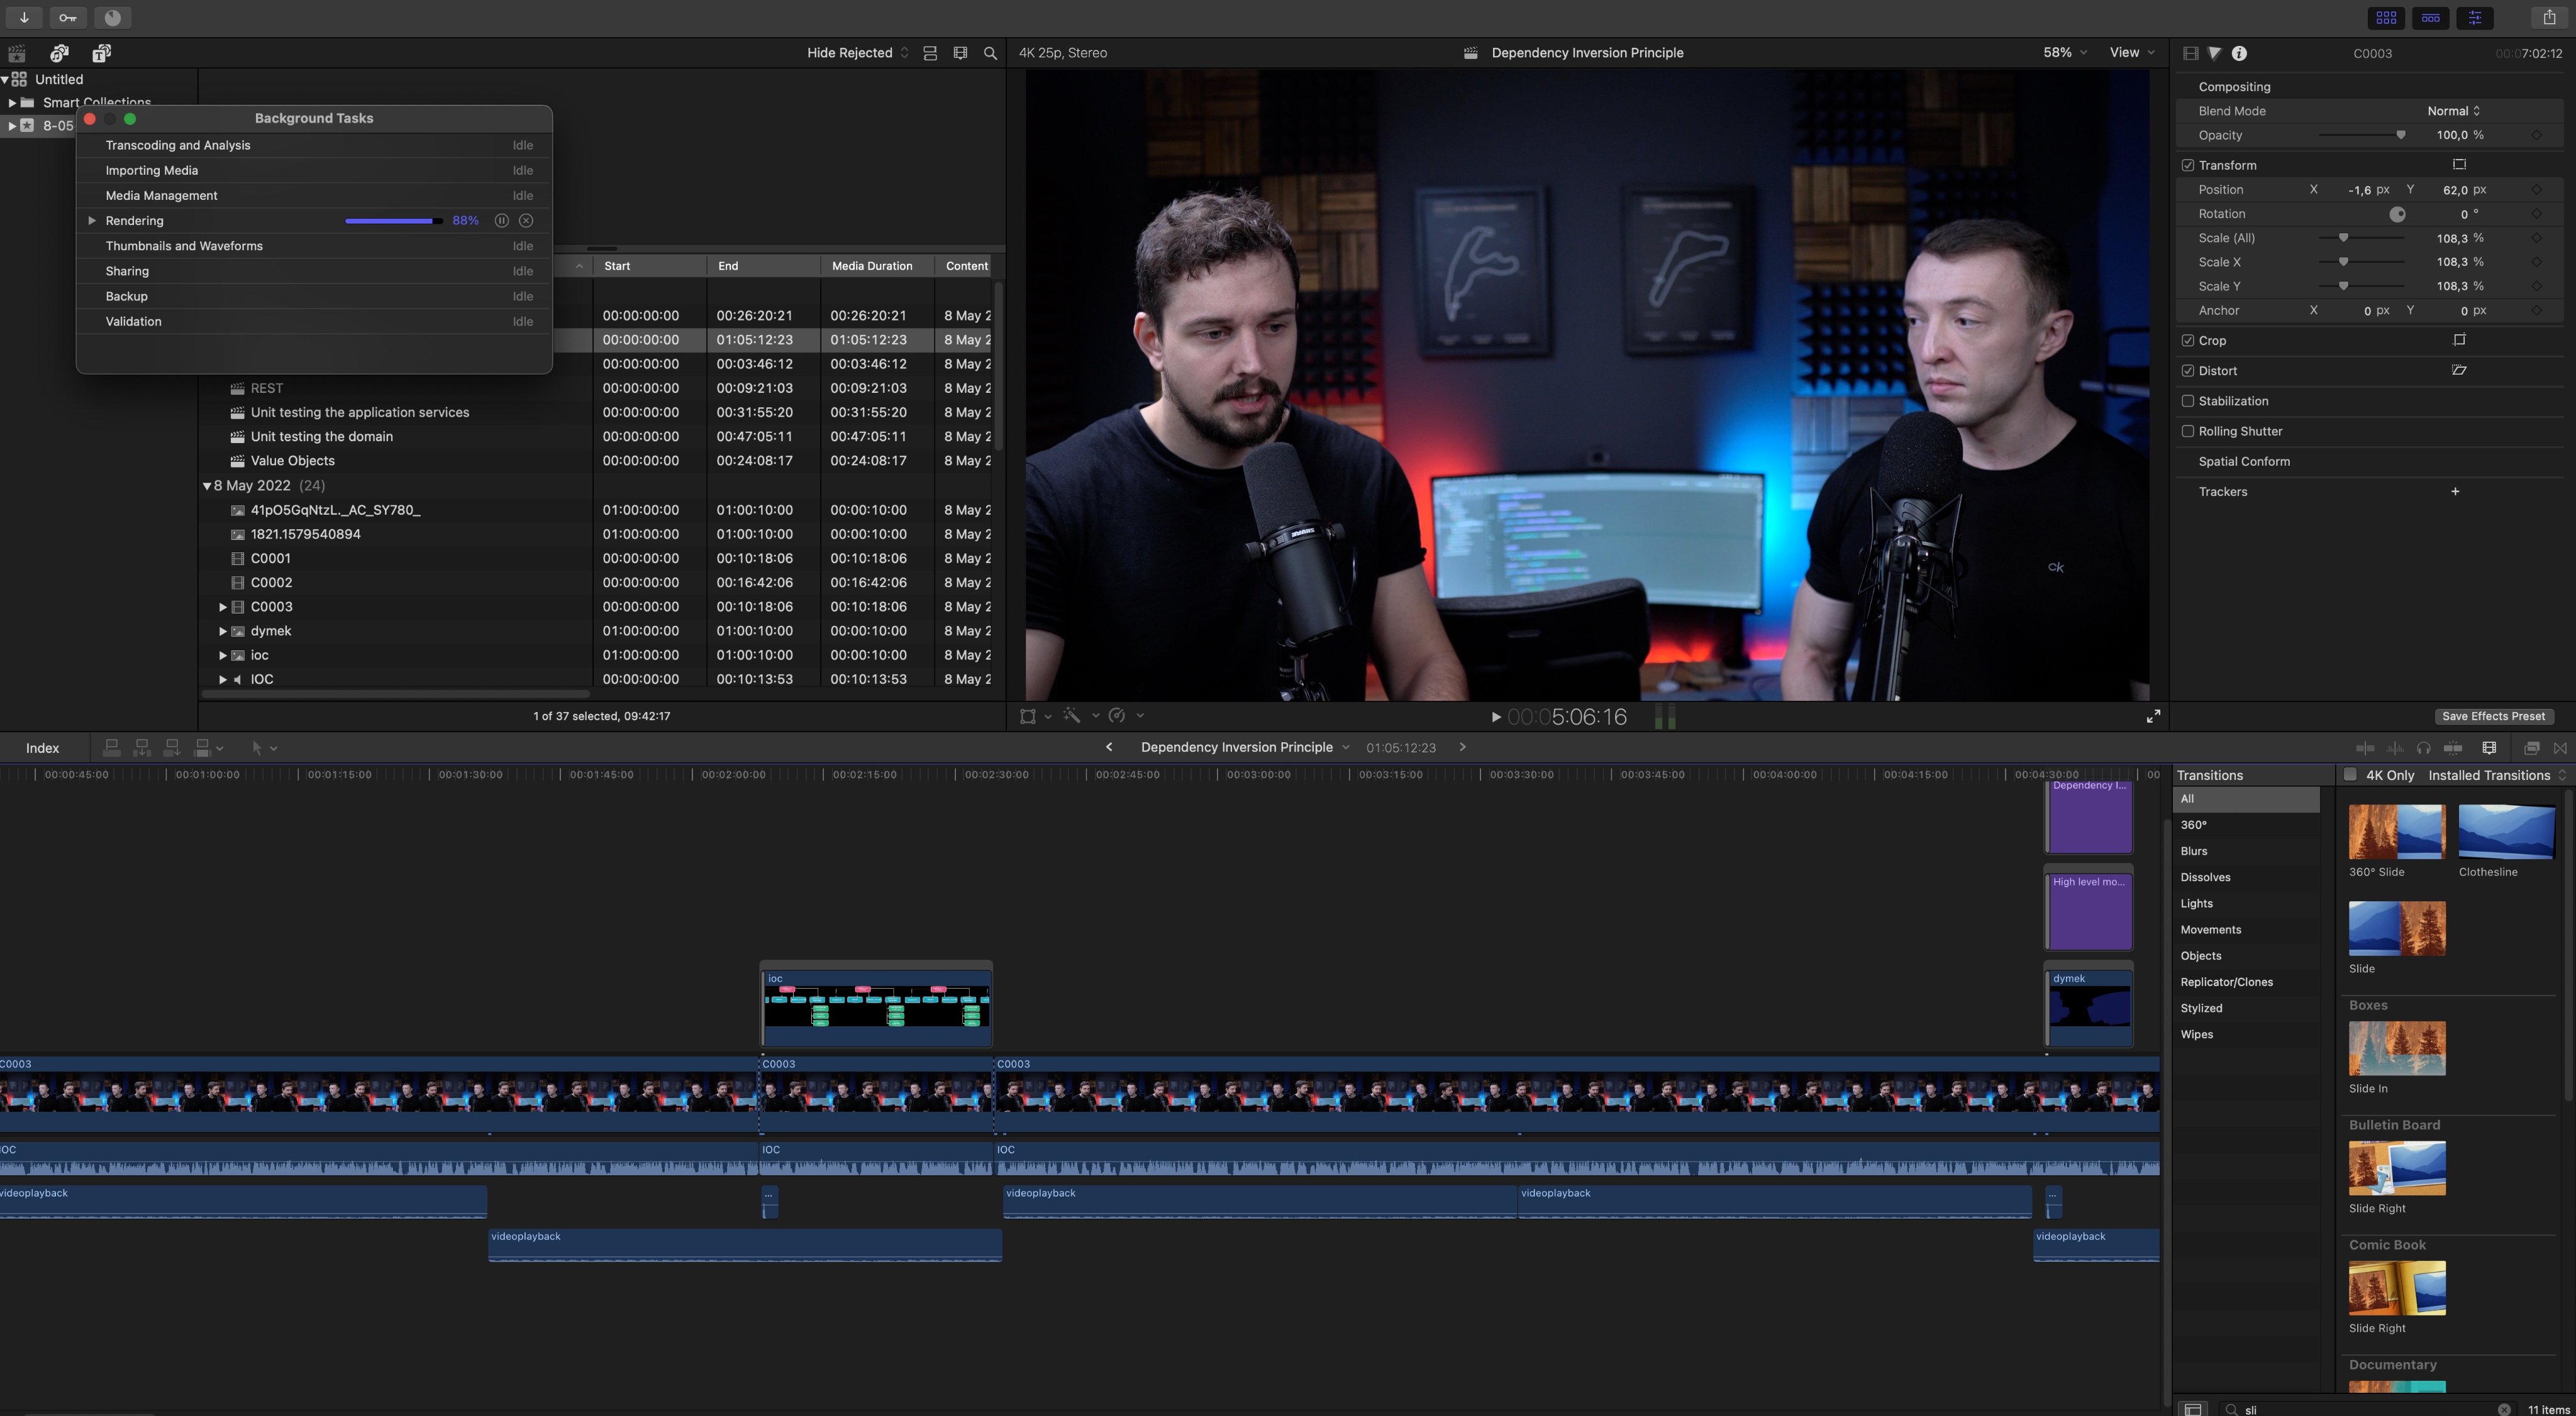Viewport: 2576px width, 1416px height.
Task: Select the Wipes transitions category
Action: coord(2196,1035)
